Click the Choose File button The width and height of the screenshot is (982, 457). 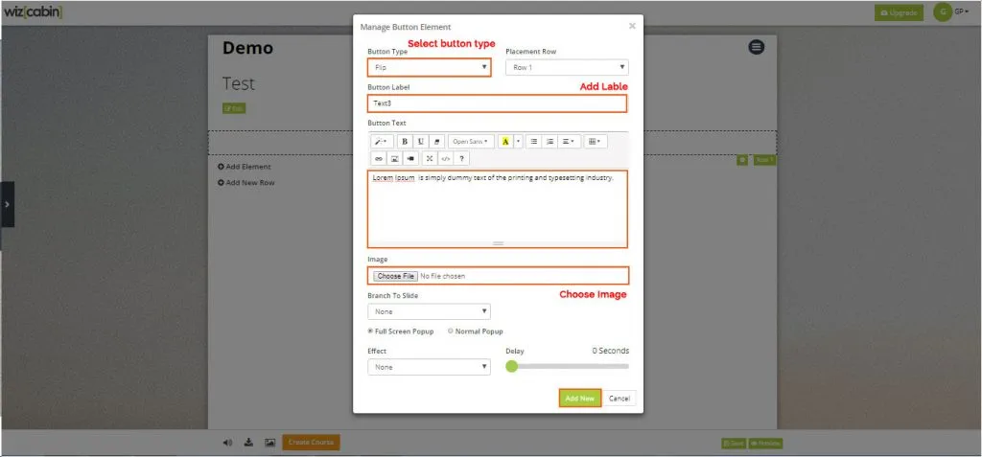point(395,276)
